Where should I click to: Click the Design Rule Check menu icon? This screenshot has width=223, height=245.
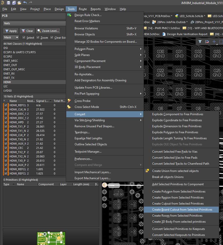pos(69,15)
